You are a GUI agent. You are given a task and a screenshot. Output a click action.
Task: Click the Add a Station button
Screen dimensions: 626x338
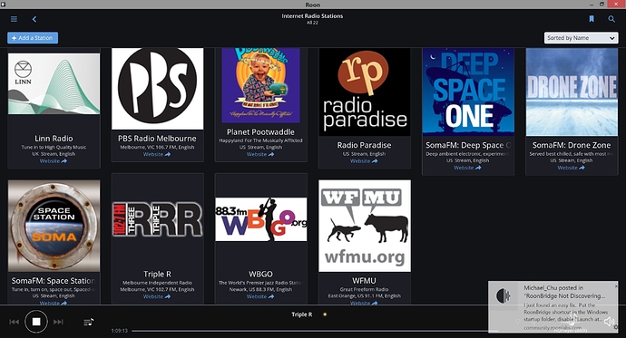[33, 38]
